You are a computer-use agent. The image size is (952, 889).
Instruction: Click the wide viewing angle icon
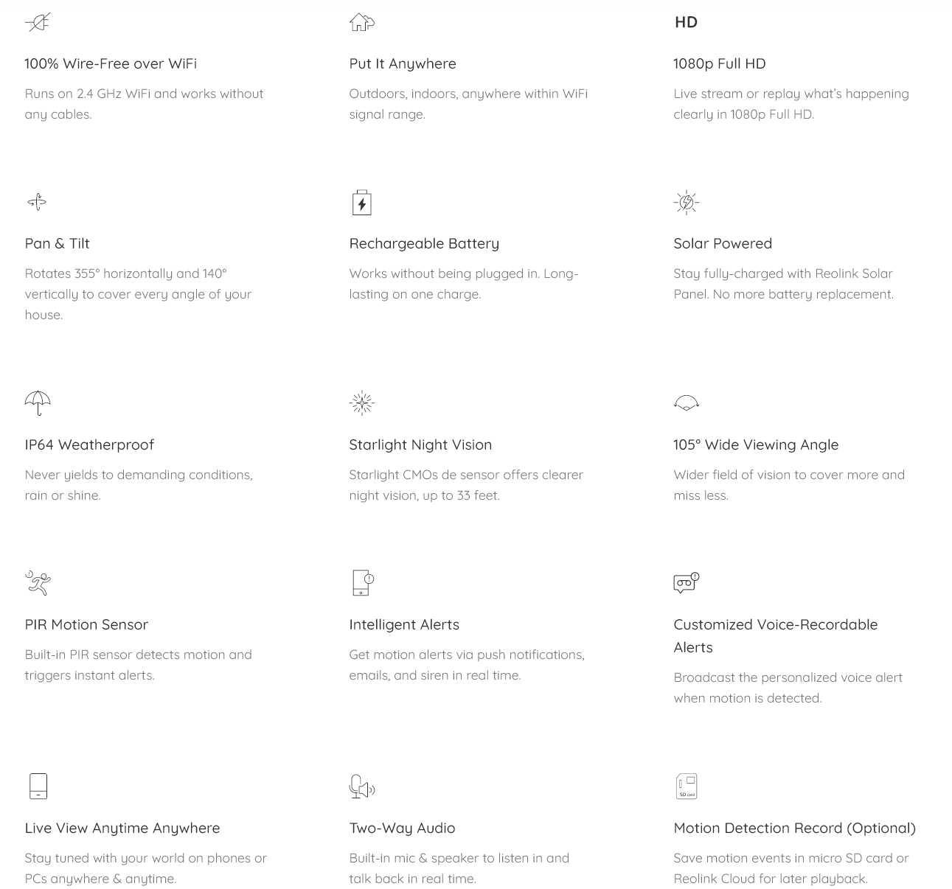tap(687, 402)
